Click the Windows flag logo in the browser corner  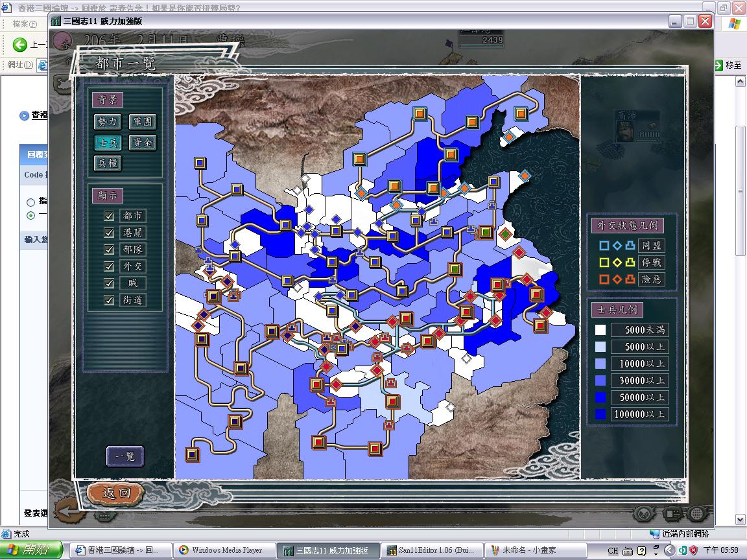[735, 24]
